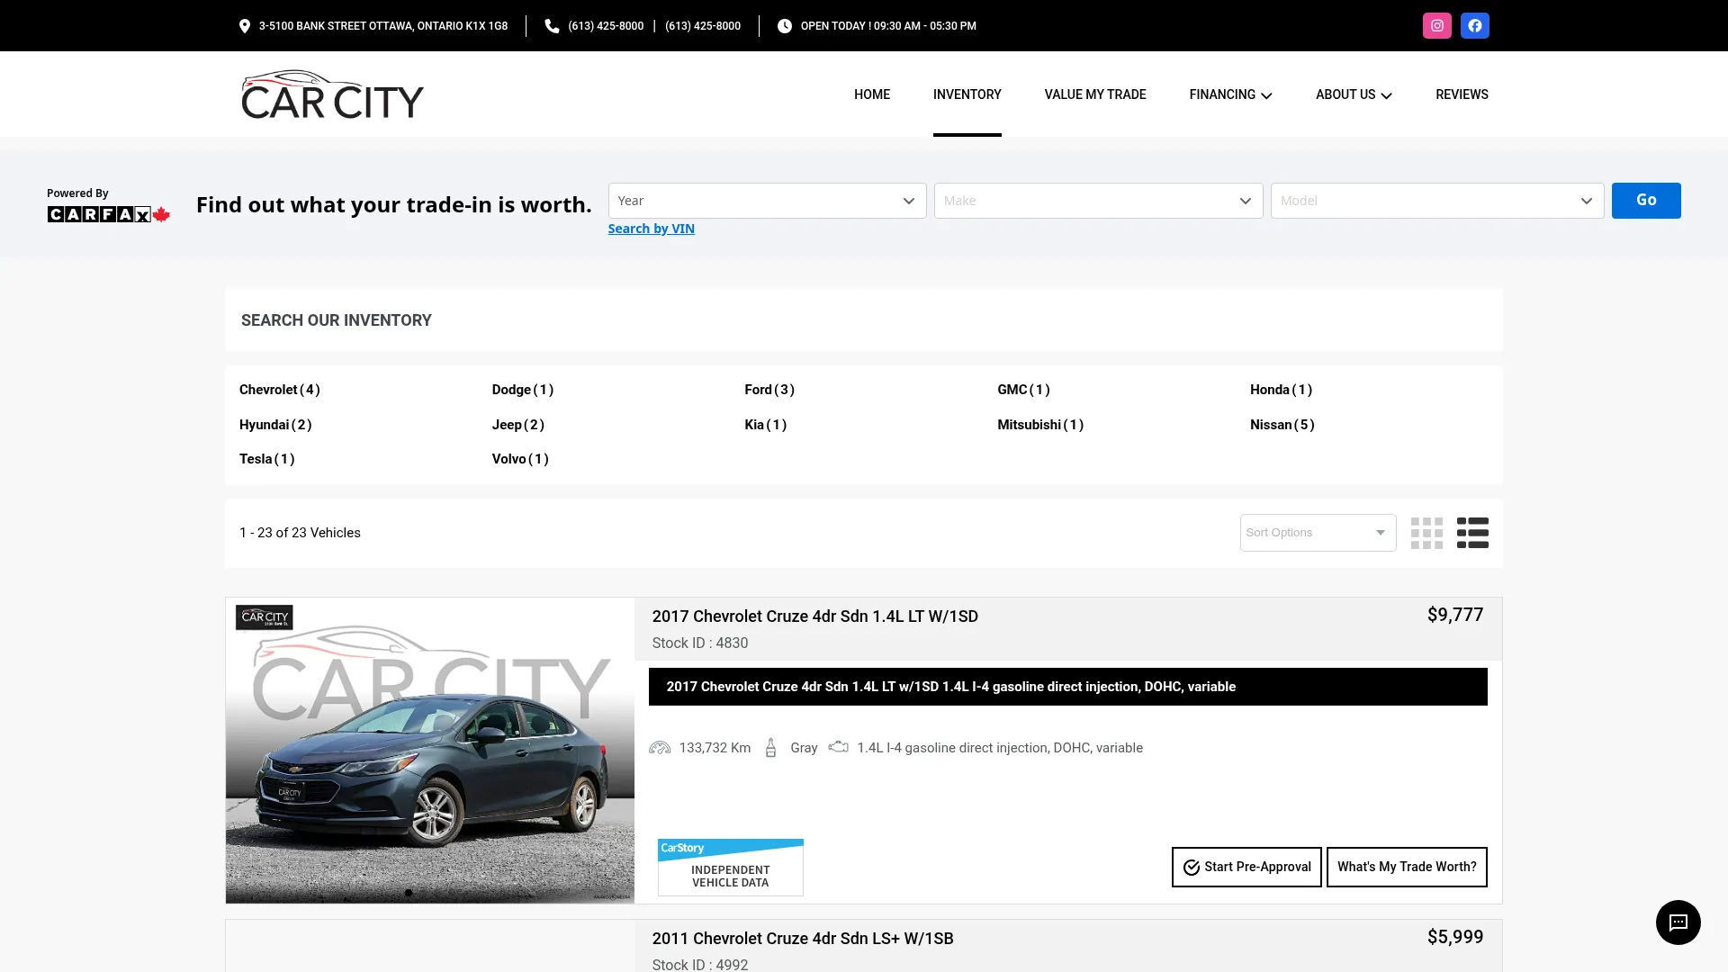Open the 2011 Chevrolet Cruze listing title
Image resolution: width=1728 pixels, height=972 pixels.
tap(803, 939)
